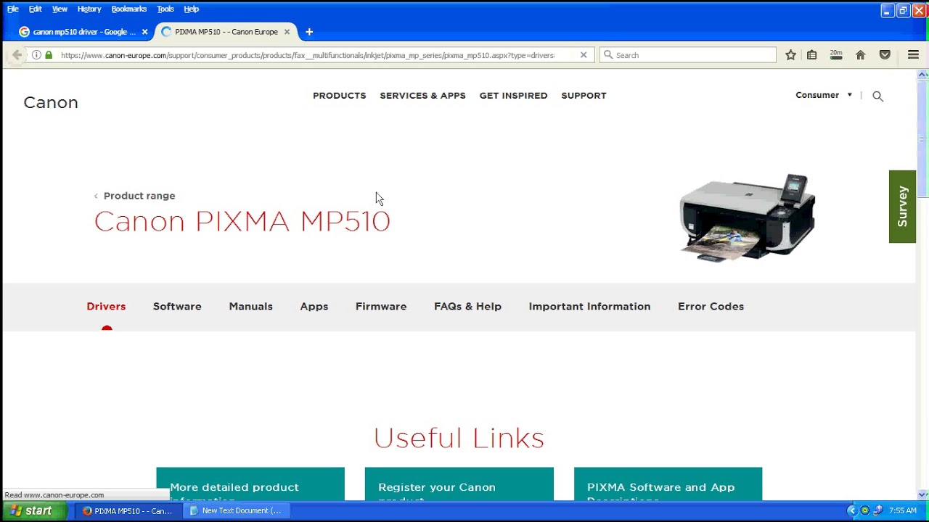Open the Firefox hamburger menu
This screenshot has width=929, height=522.
(914, 55)
